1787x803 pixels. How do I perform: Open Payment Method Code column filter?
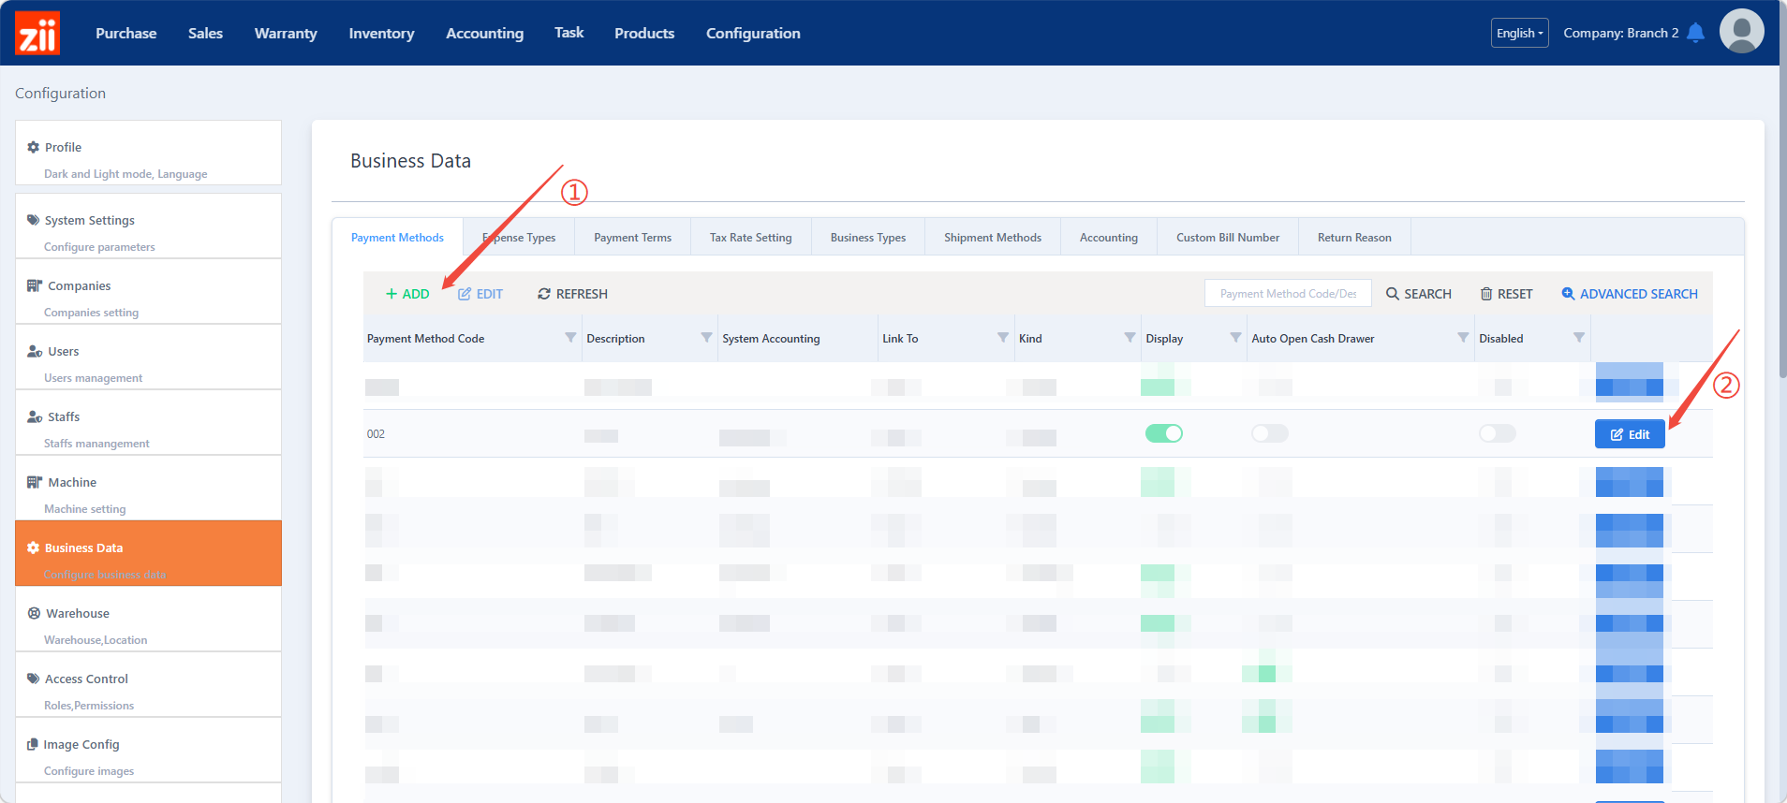coord(570,338)
